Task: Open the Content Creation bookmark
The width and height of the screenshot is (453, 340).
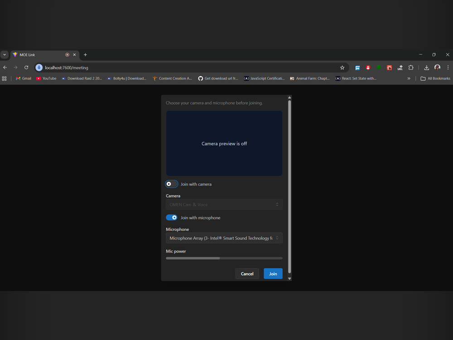Action: [x=172, y=78]
